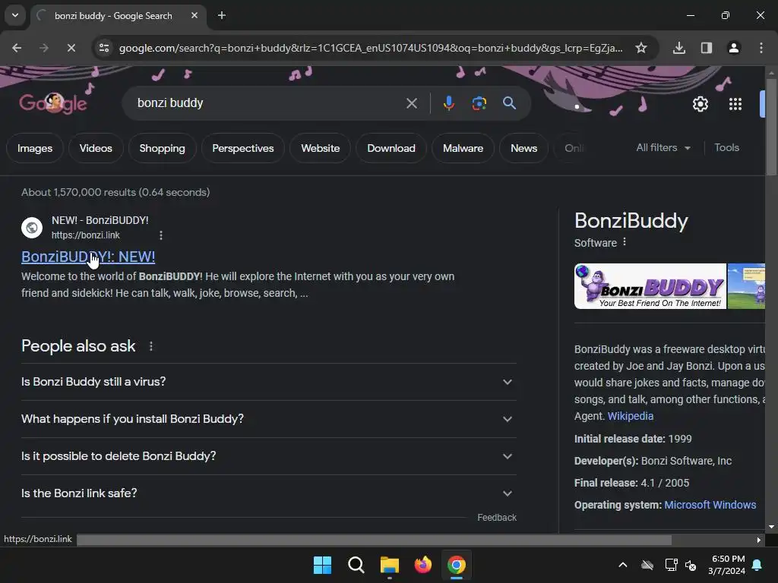Screen dimensions: 778x583
Task: Stop the page from loading
Action: [71, 48]
